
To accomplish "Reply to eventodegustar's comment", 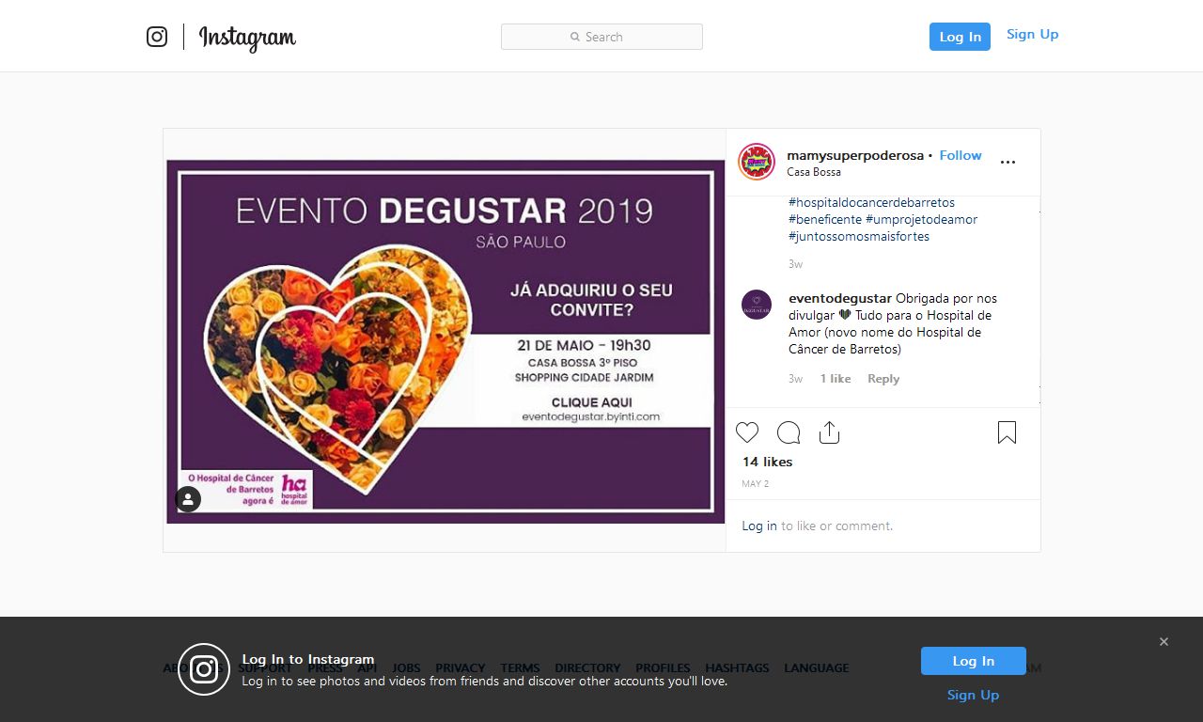I will 883,379.
